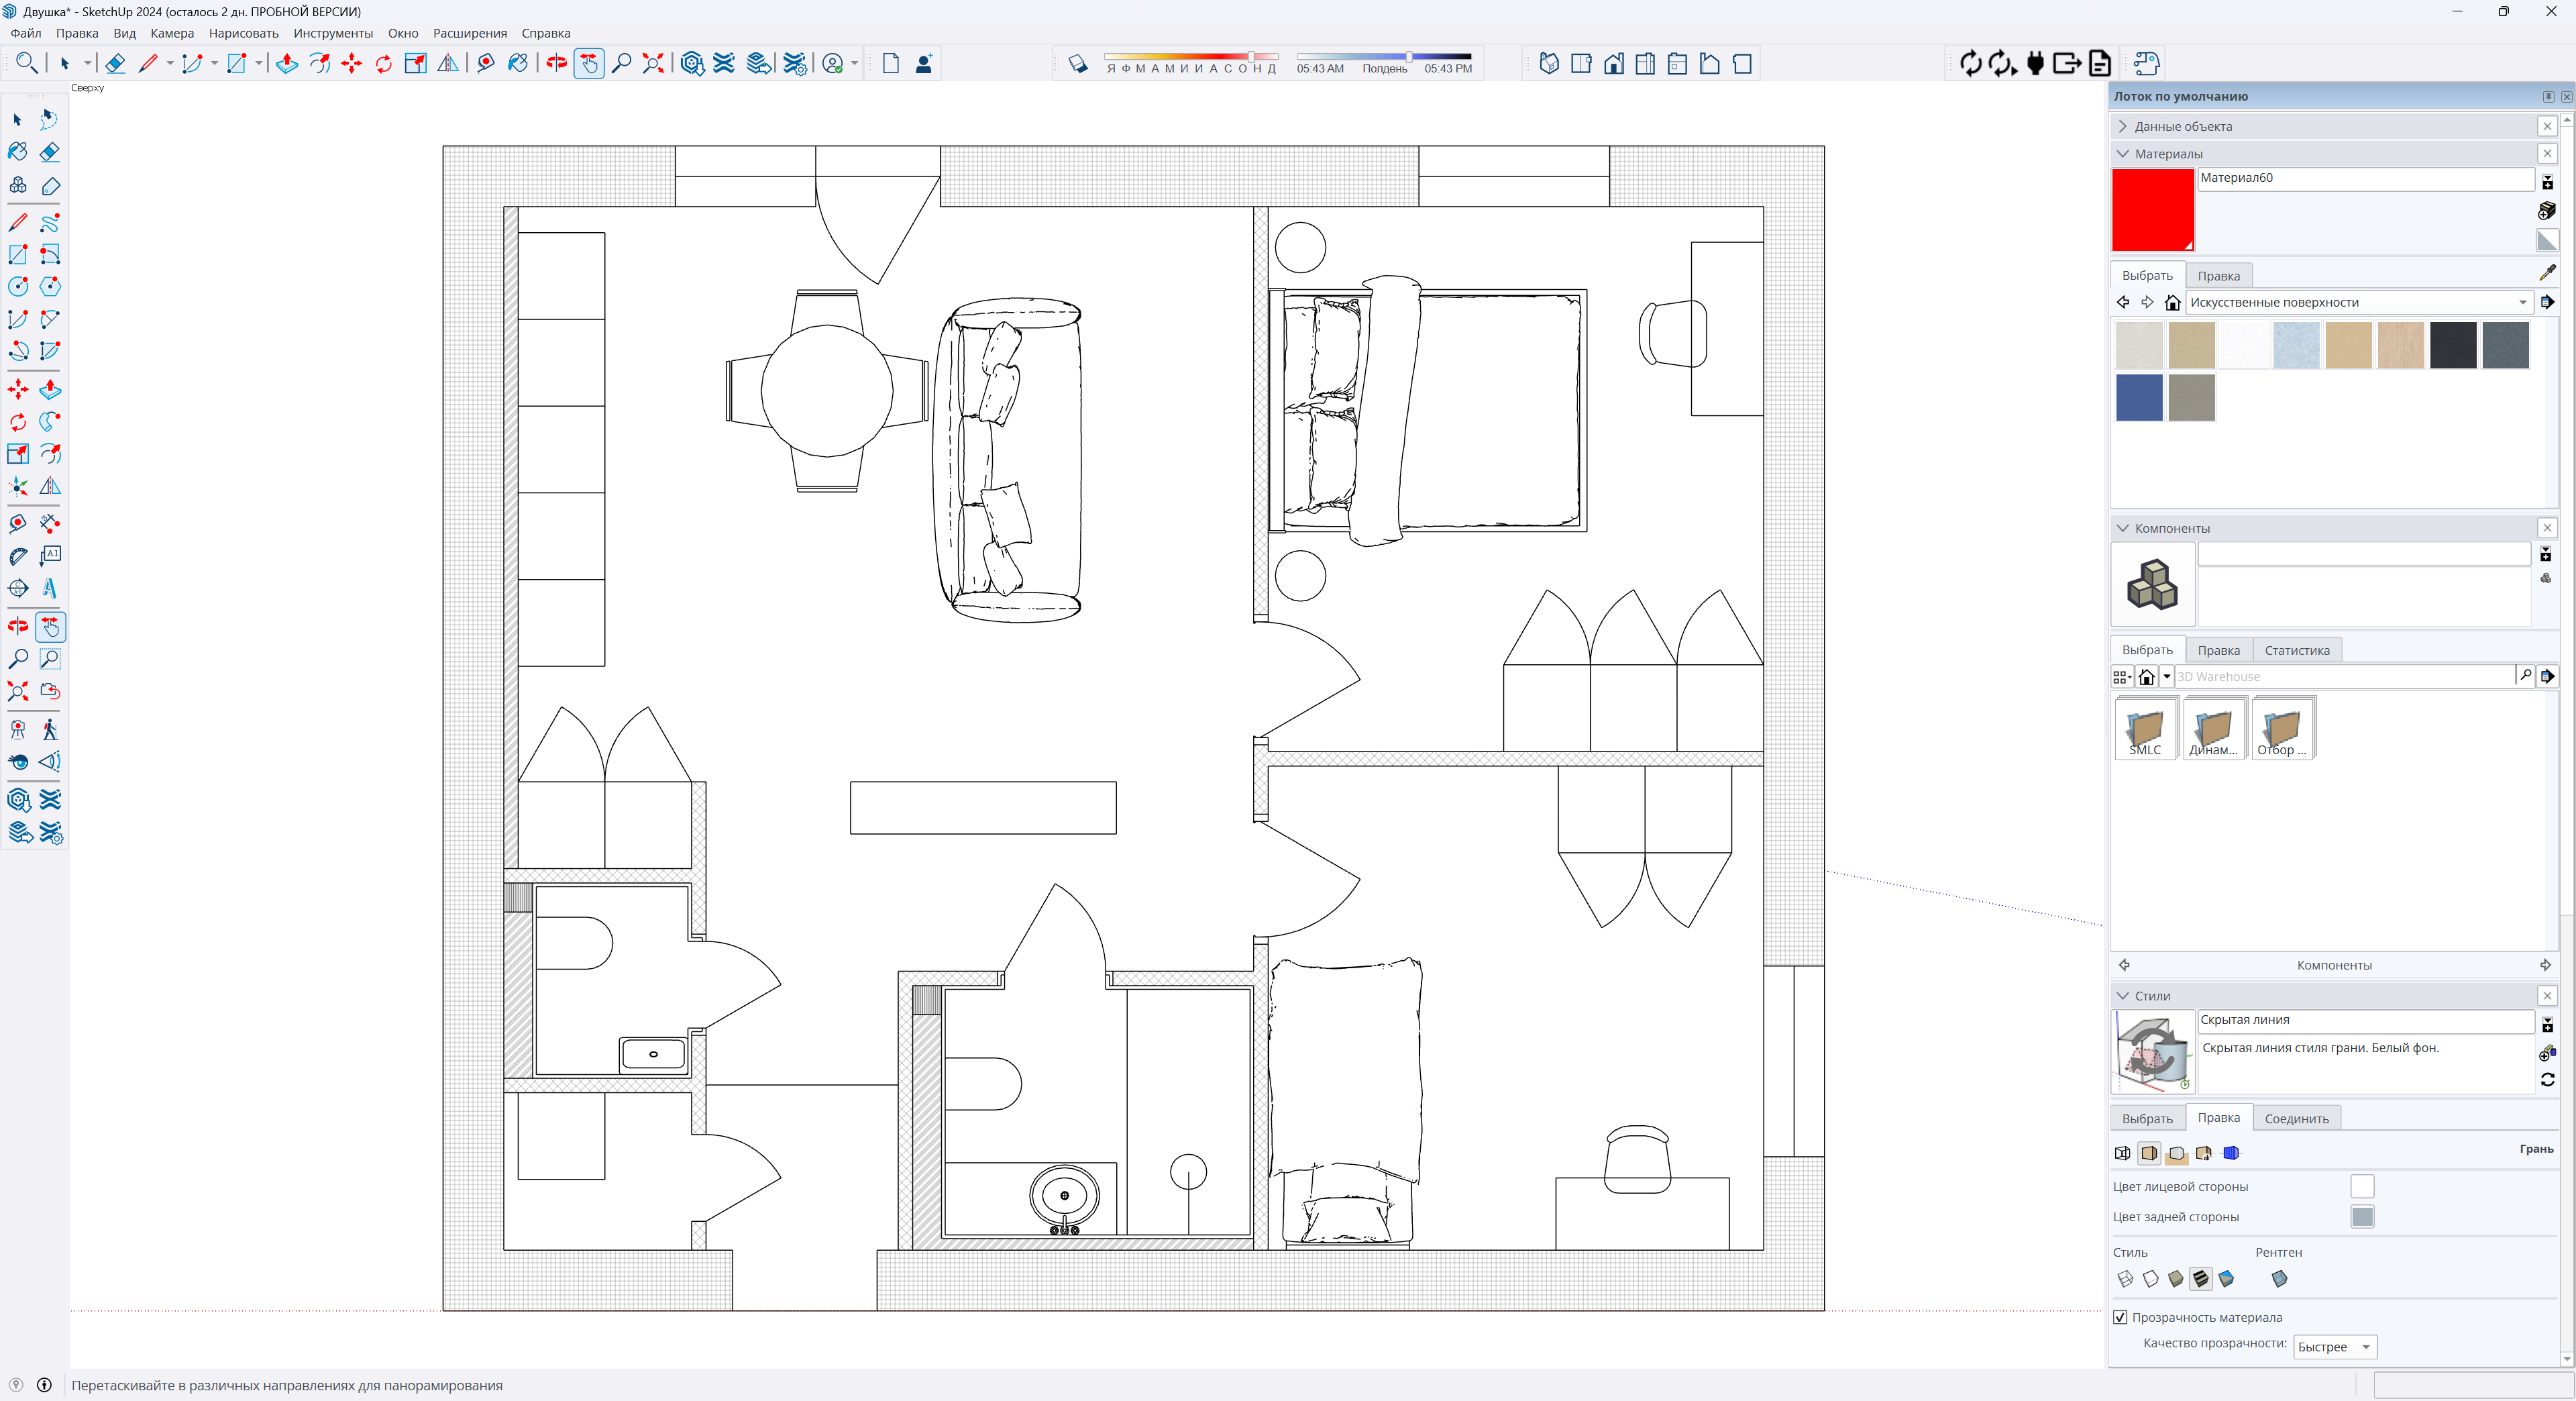The image size is (2576, 1401).
Task: Enable the X-ray face style toggle
Action: pyautogui.click(x=2279, y=1279)
